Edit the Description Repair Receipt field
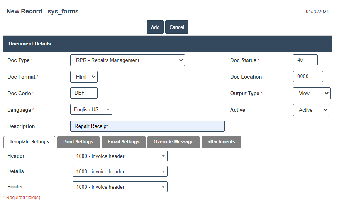The width and height of the screenshot is (339, 203). click(x=147, y=126)
